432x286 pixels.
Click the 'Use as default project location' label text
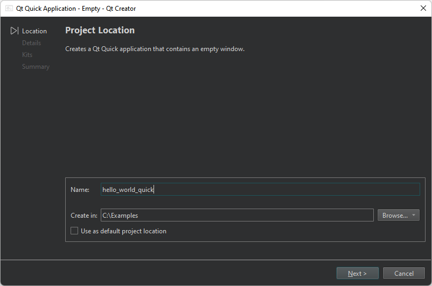point(123,231)
